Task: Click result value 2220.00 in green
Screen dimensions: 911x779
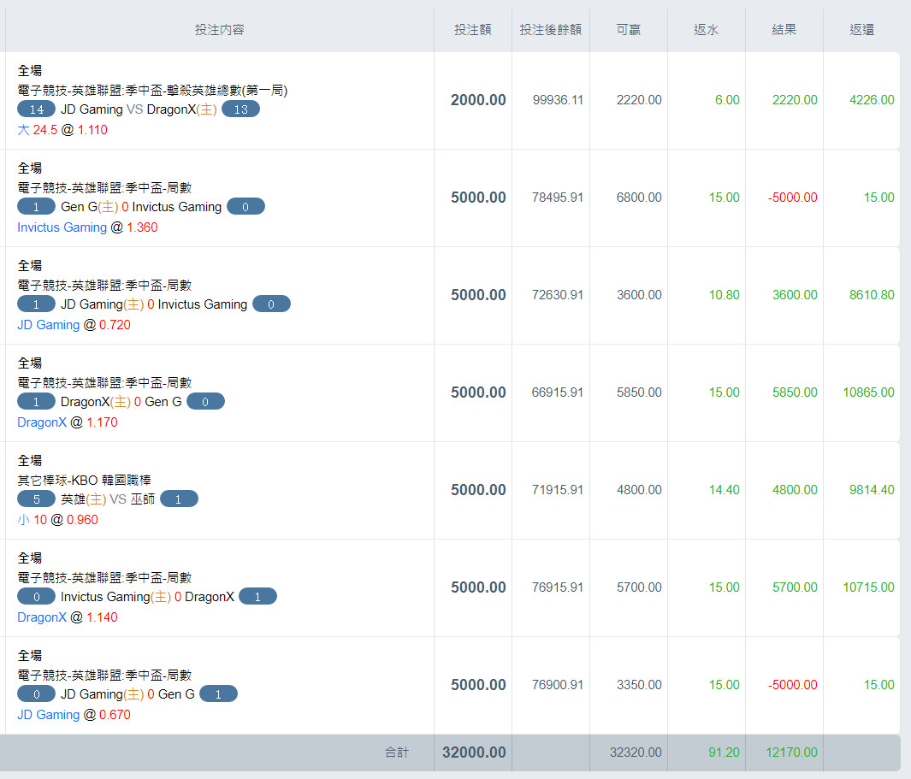Action: [x=795, y=100]
